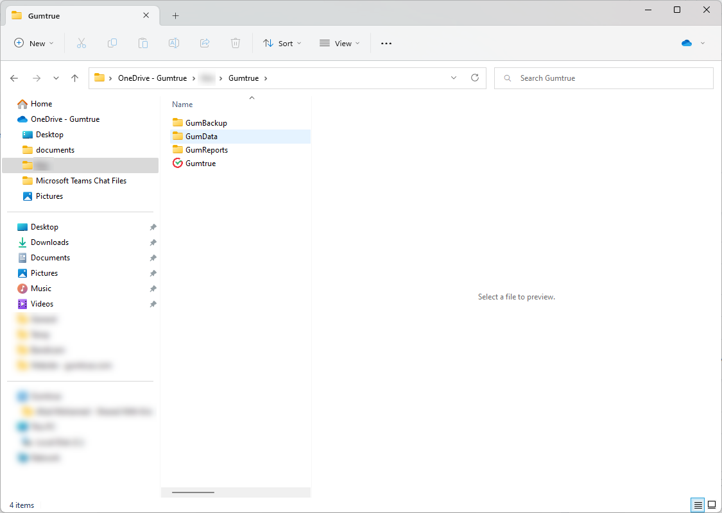Open Downloads in quick access
Viewport: 722px width, 513px height.
click(x=43, y=242)
